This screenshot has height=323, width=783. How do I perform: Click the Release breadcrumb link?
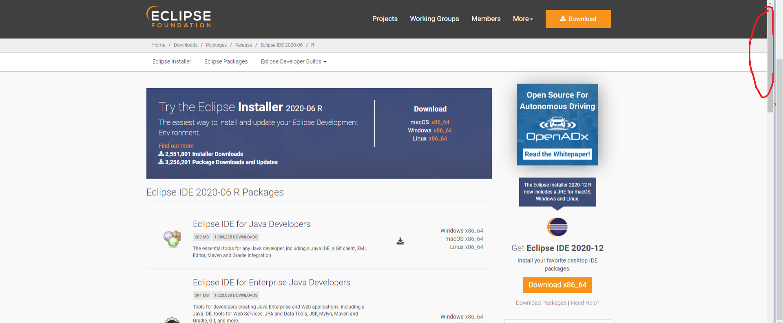tap(243, 45)
